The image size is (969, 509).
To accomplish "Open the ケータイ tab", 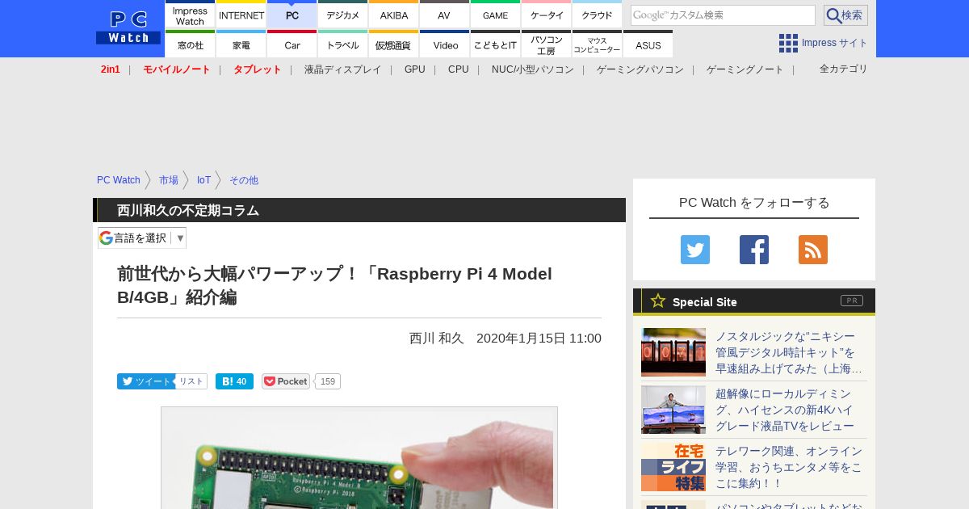I will point(547,14).
